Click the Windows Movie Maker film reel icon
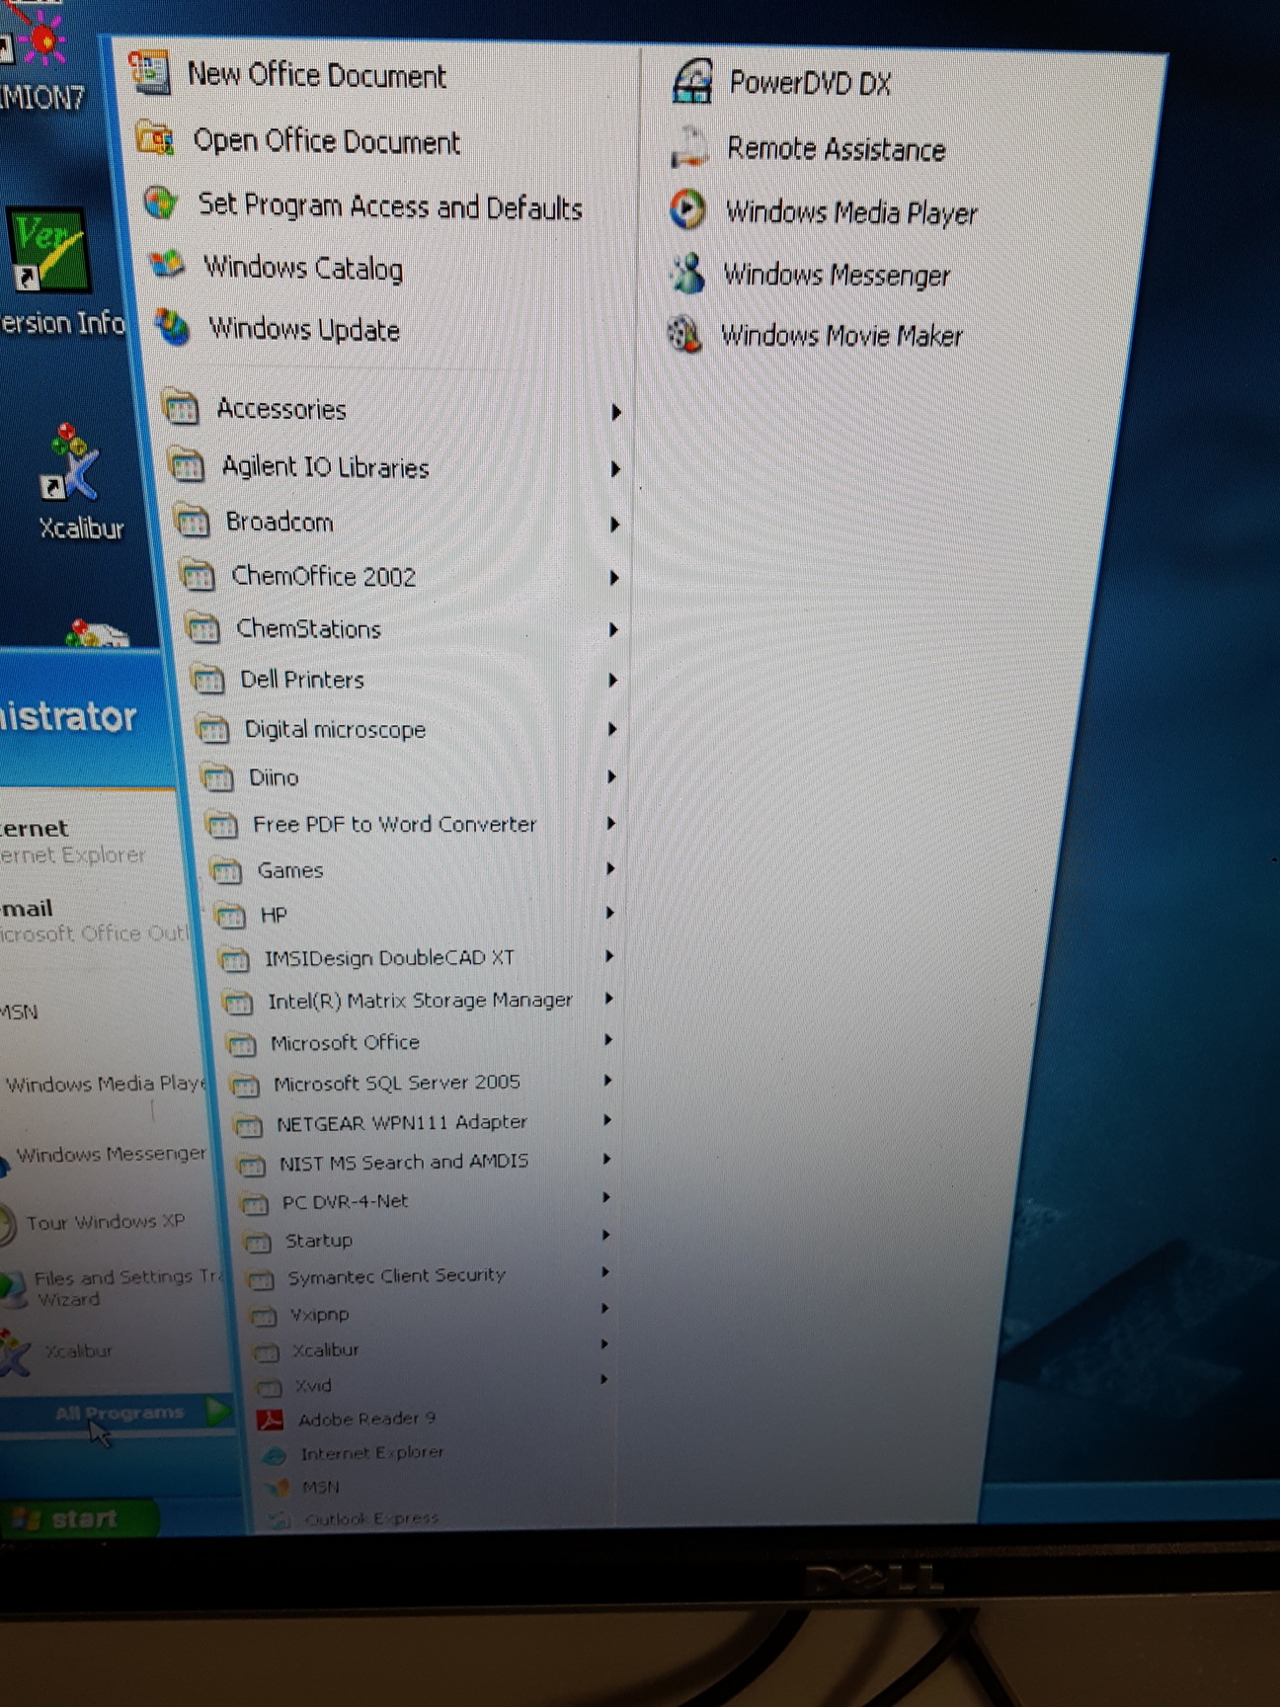The width and height of the screenshot is (1280, 1707). point(684,334)
